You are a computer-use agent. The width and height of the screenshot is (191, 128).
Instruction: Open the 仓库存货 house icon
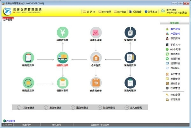point(96,57)
